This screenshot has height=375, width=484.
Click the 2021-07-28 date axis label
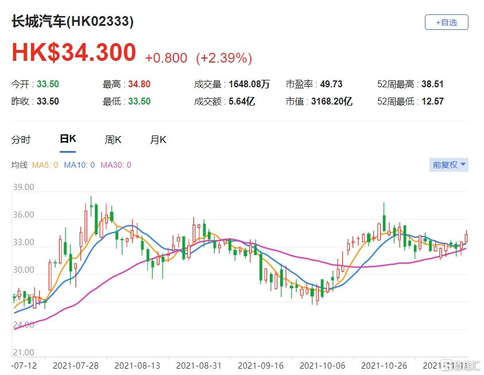tap(76, 366)
